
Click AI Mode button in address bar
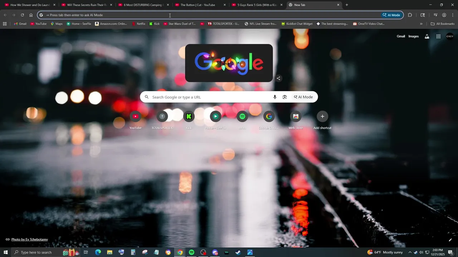(391, 15)
